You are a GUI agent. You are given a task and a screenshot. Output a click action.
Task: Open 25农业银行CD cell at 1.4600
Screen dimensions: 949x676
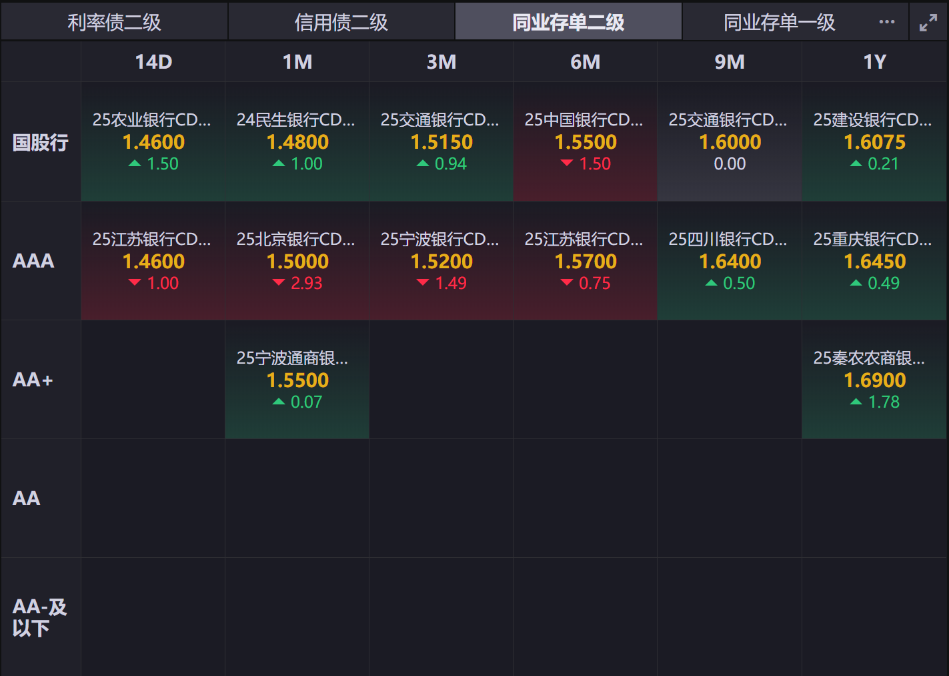tap(153, 142)
